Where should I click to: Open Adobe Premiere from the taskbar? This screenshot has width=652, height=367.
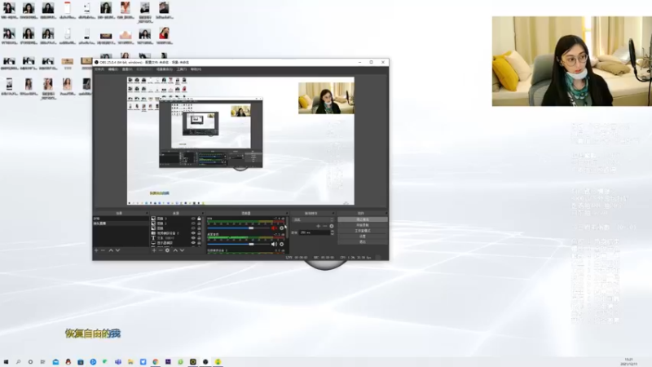pyautogui.click(x=168, y=362)
